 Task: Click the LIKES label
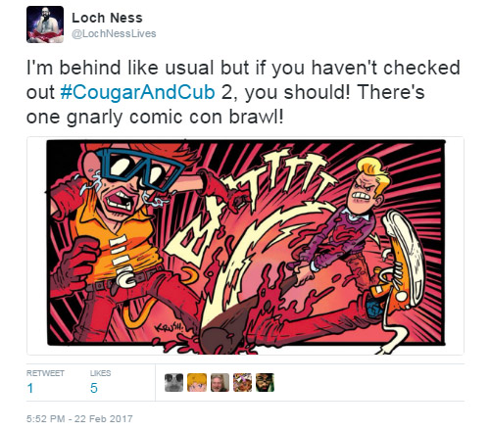(100, 373)
